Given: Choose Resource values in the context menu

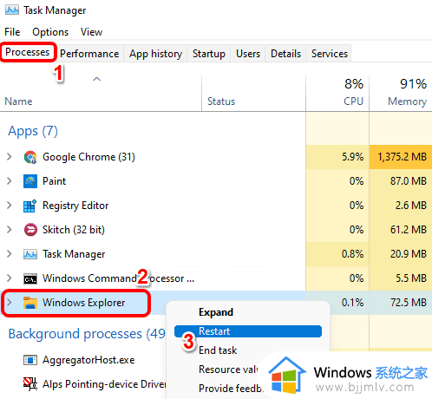Looking at the screenshot, I should point(228,370).
